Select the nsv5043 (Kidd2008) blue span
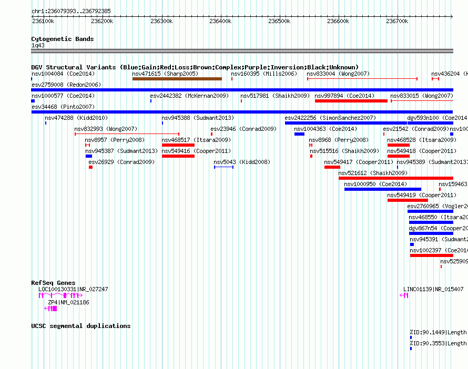Image resolution: width=468 pixels, height=369 pixels. [x=223, y=167]
